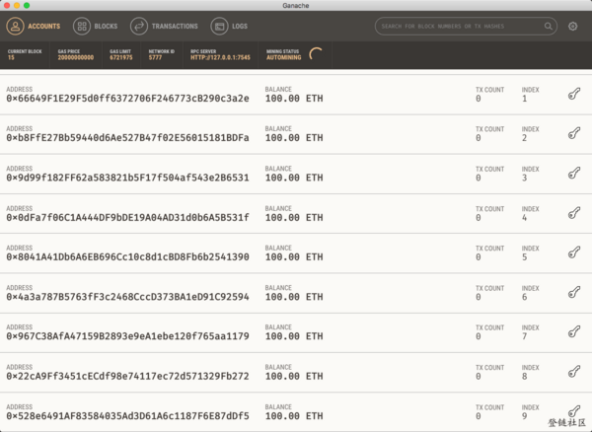Show private key for account index 3
The width and height of the screenshot is (592, 432).
point(574,174)
